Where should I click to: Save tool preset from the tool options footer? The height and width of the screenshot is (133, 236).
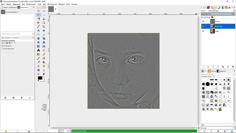[5, 98]
